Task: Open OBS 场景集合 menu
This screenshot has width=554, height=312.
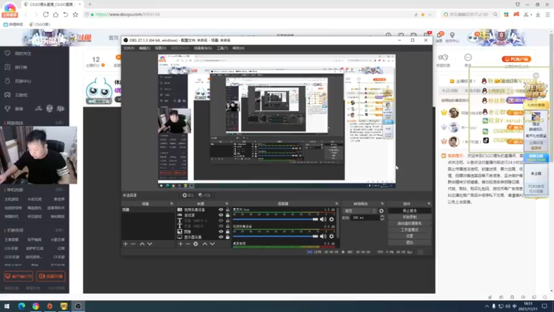Action: tap(203, 48)
